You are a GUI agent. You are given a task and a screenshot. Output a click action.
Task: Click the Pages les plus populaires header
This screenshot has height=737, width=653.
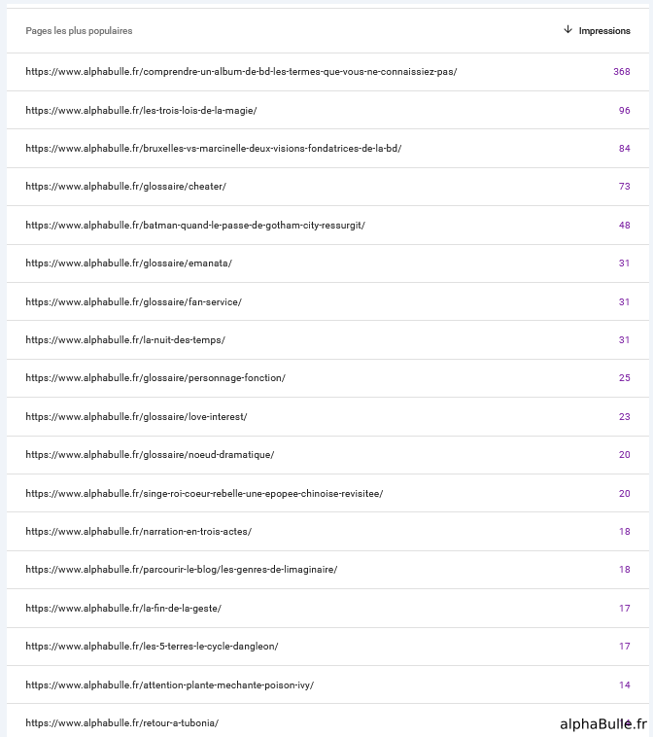click(79, 31)
